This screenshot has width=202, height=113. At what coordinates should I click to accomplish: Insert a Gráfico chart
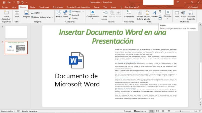pyautogui.click(x=73, y=18)
